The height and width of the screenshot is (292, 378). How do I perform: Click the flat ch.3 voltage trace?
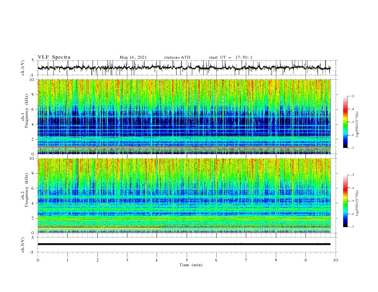point(184,244)
